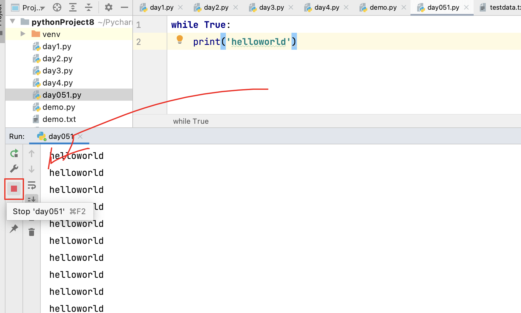Click the print function call
The image size is (521, 313).
point(206,42)
